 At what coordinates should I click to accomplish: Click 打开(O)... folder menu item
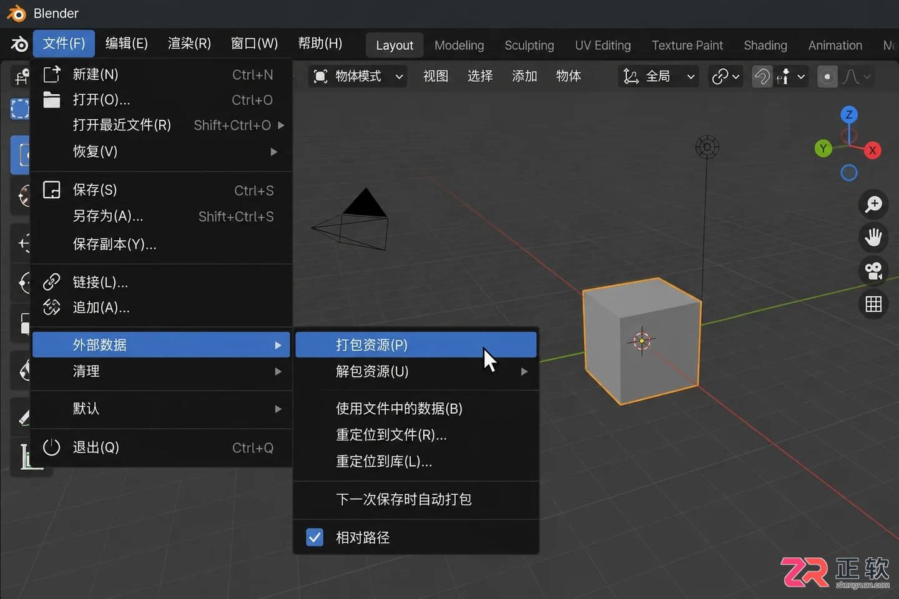coord(161,100)
